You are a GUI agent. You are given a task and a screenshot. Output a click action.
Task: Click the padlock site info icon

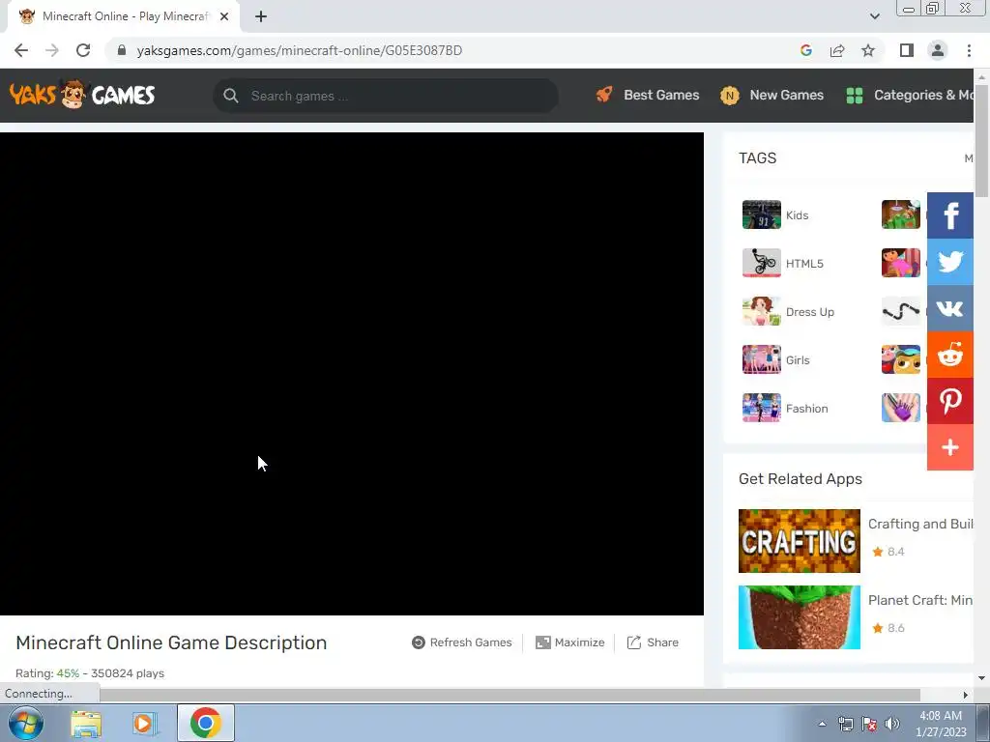click(x=122, y=50)
